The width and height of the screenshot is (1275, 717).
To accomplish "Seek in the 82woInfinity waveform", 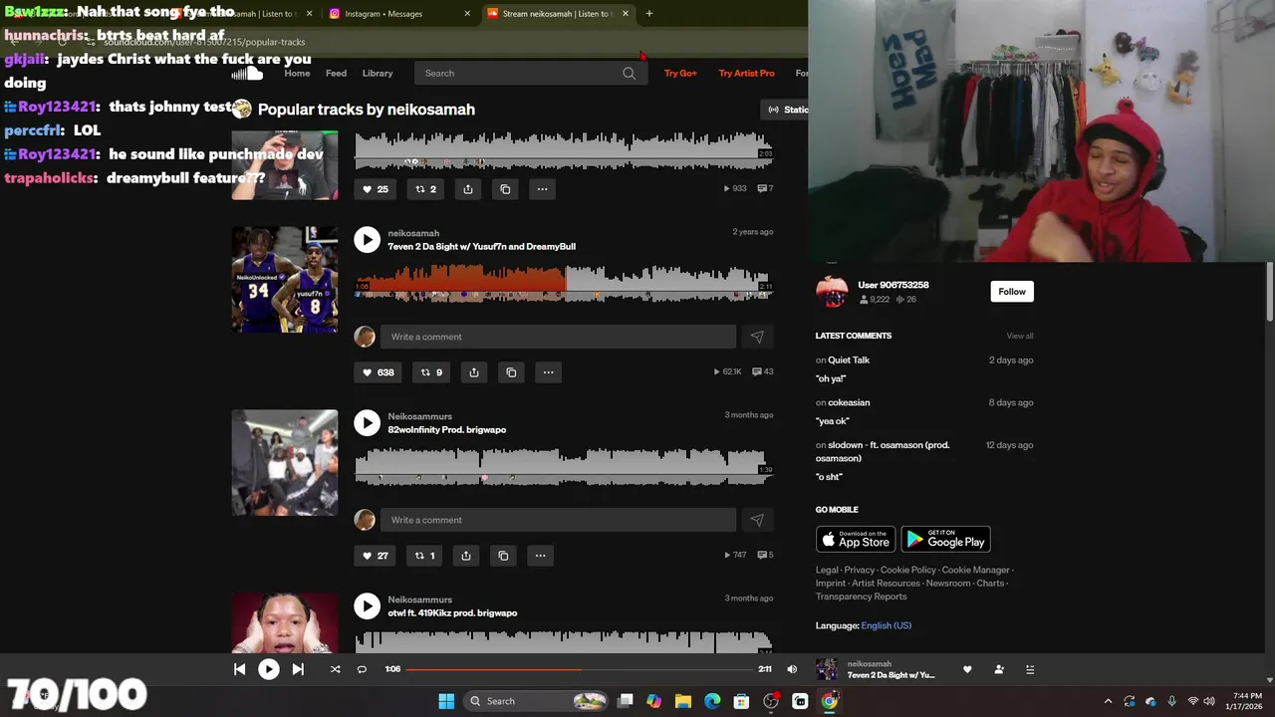I will (x=563, y=465).
